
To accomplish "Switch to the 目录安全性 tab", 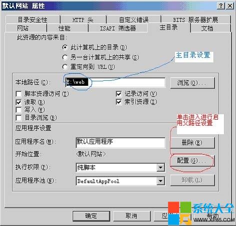I will [x=32, y=19].
